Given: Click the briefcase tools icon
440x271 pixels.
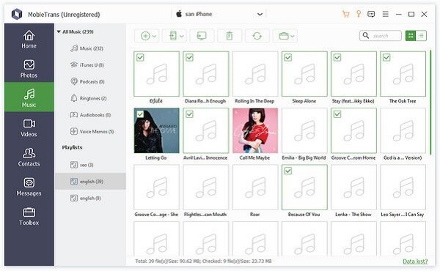Looking at the screenshot, I should pos(284,36).
